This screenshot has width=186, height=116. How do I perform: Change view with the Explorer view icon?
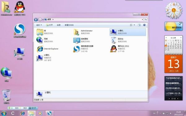(x=131, y=25)
